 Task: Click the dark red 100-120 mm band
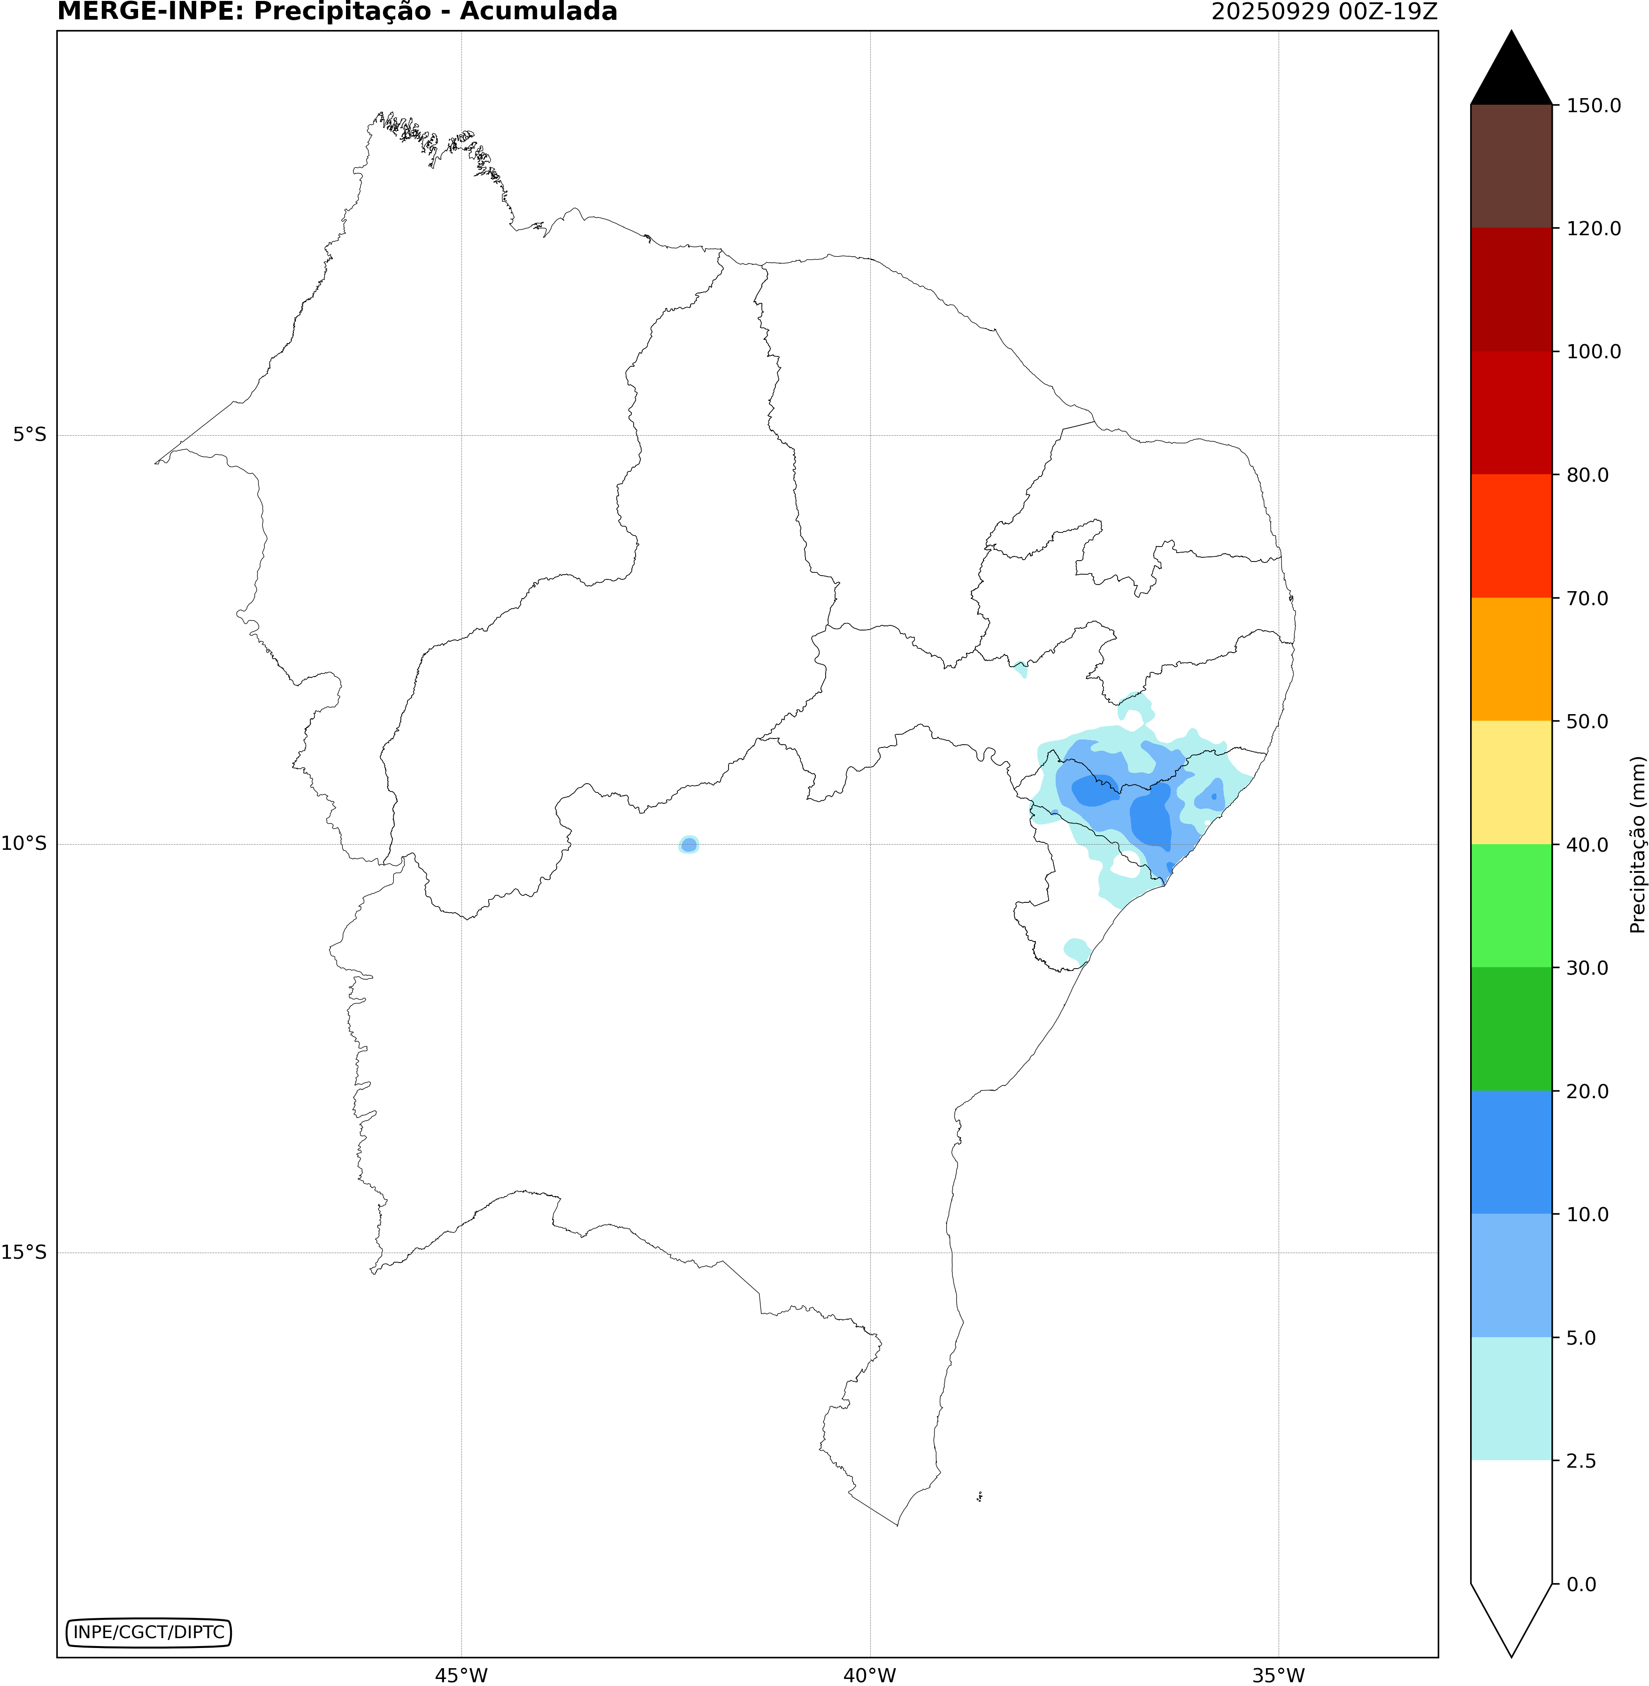click(x=1511, y=289)
